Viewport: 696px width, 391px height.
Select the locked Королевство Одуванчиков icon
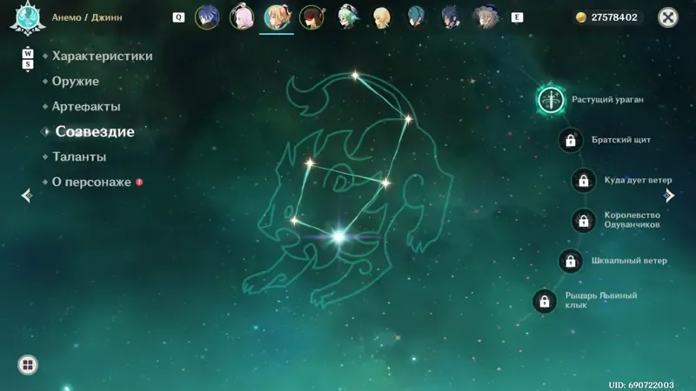click(x=583, y=221)
